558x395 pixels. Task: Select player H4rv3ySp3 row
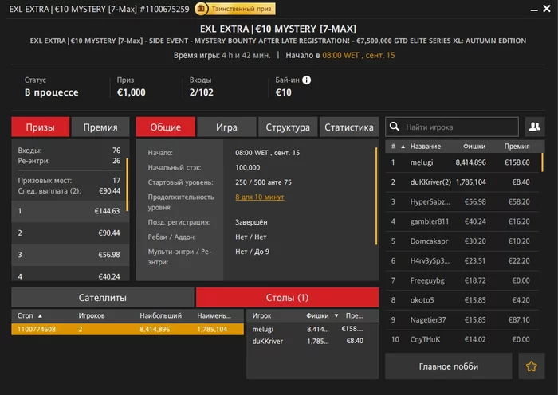click(462, 260)
